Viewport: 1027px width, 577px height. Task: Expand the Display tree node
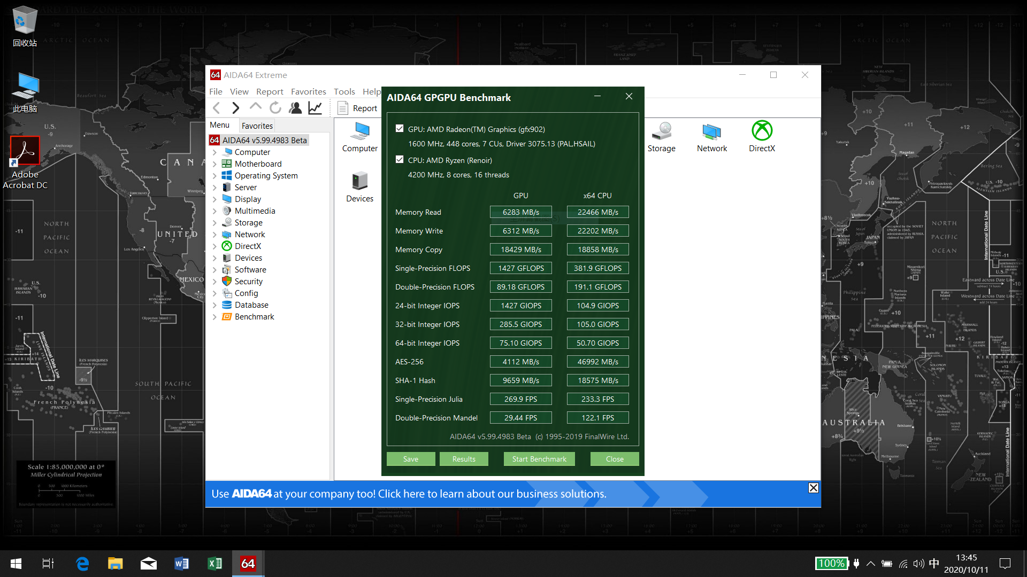point(215,199)
